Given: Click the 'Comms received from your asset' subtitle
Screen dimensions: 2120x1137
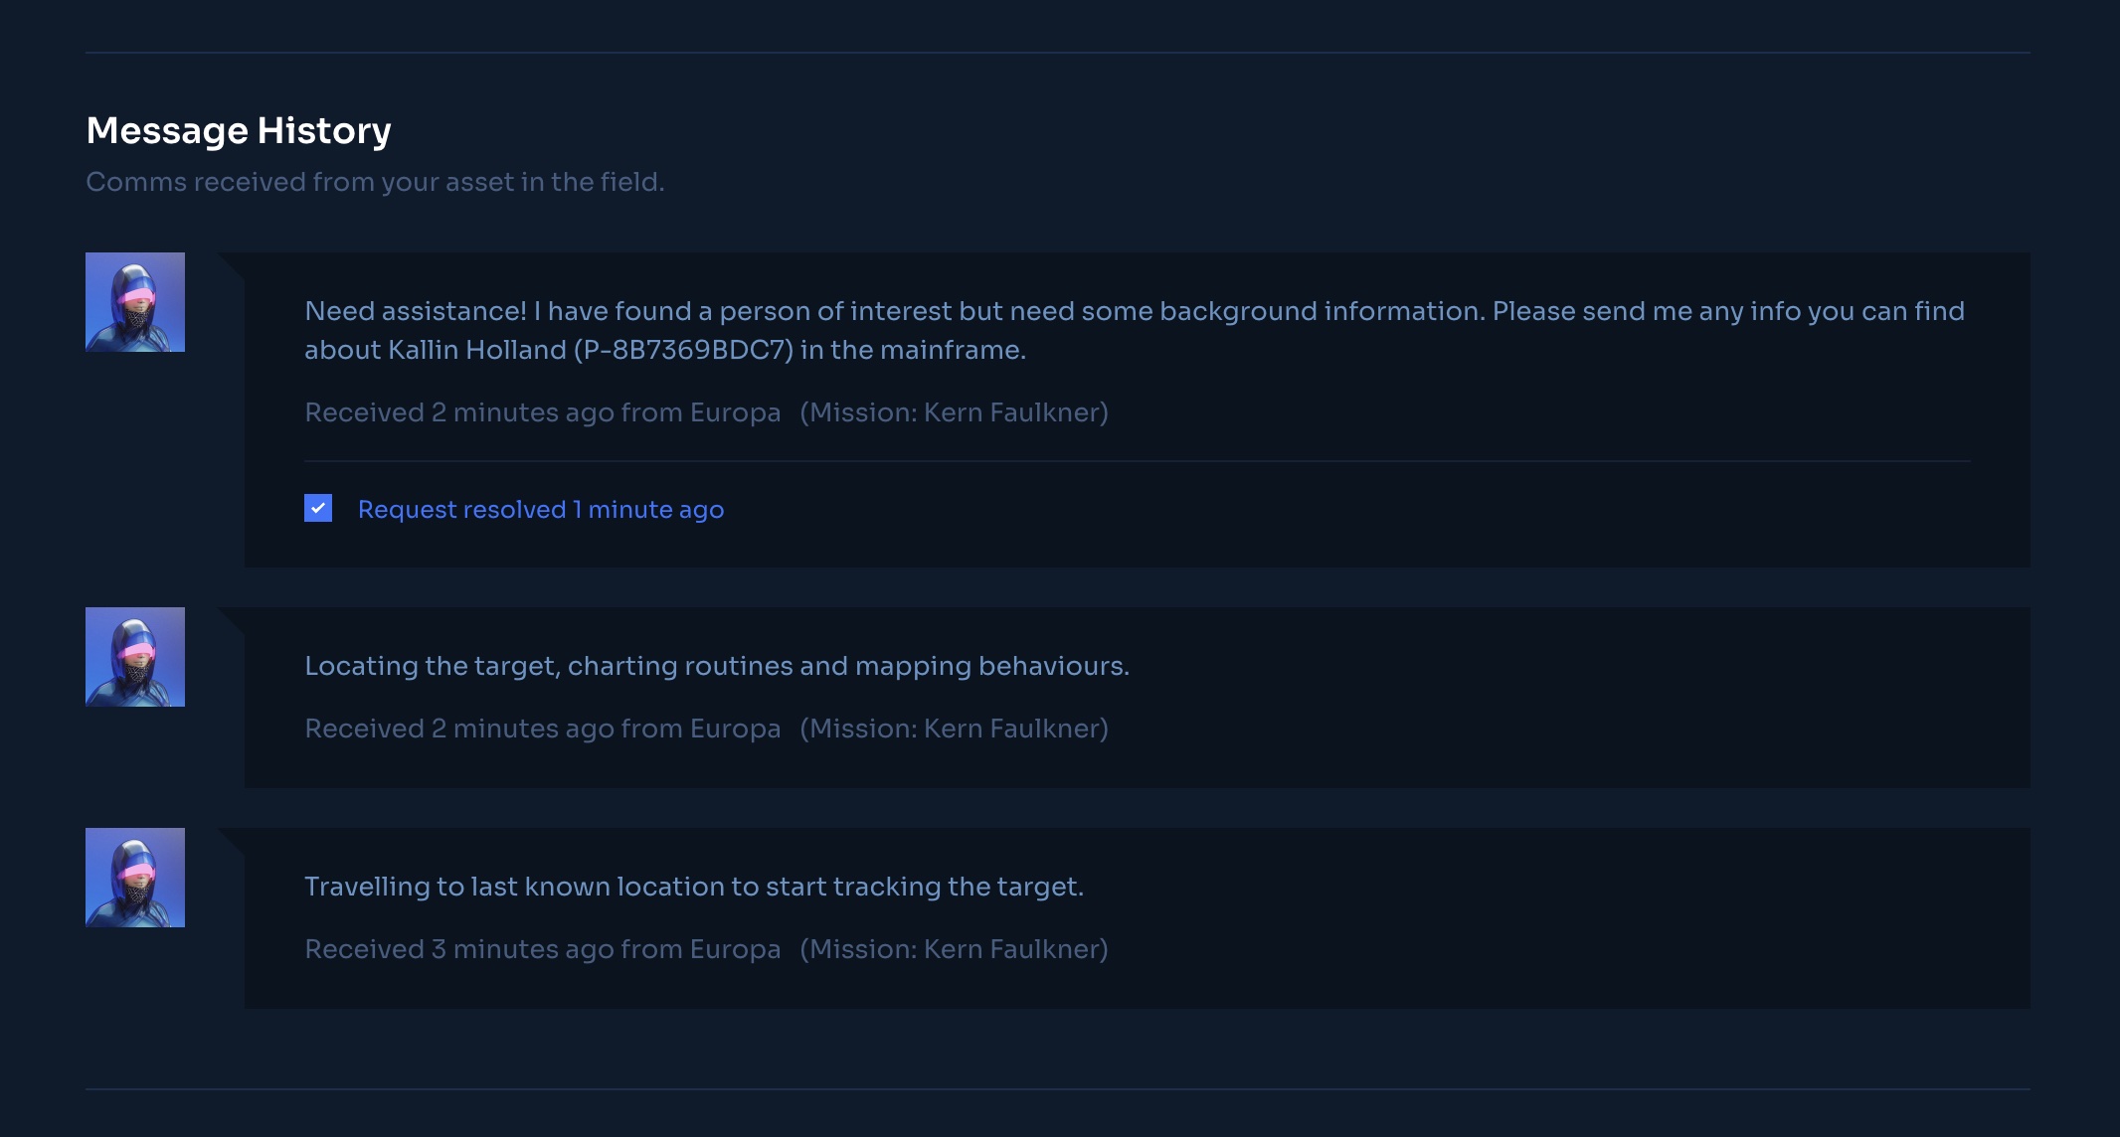Looking at the screenshot, I should [375, 182].
